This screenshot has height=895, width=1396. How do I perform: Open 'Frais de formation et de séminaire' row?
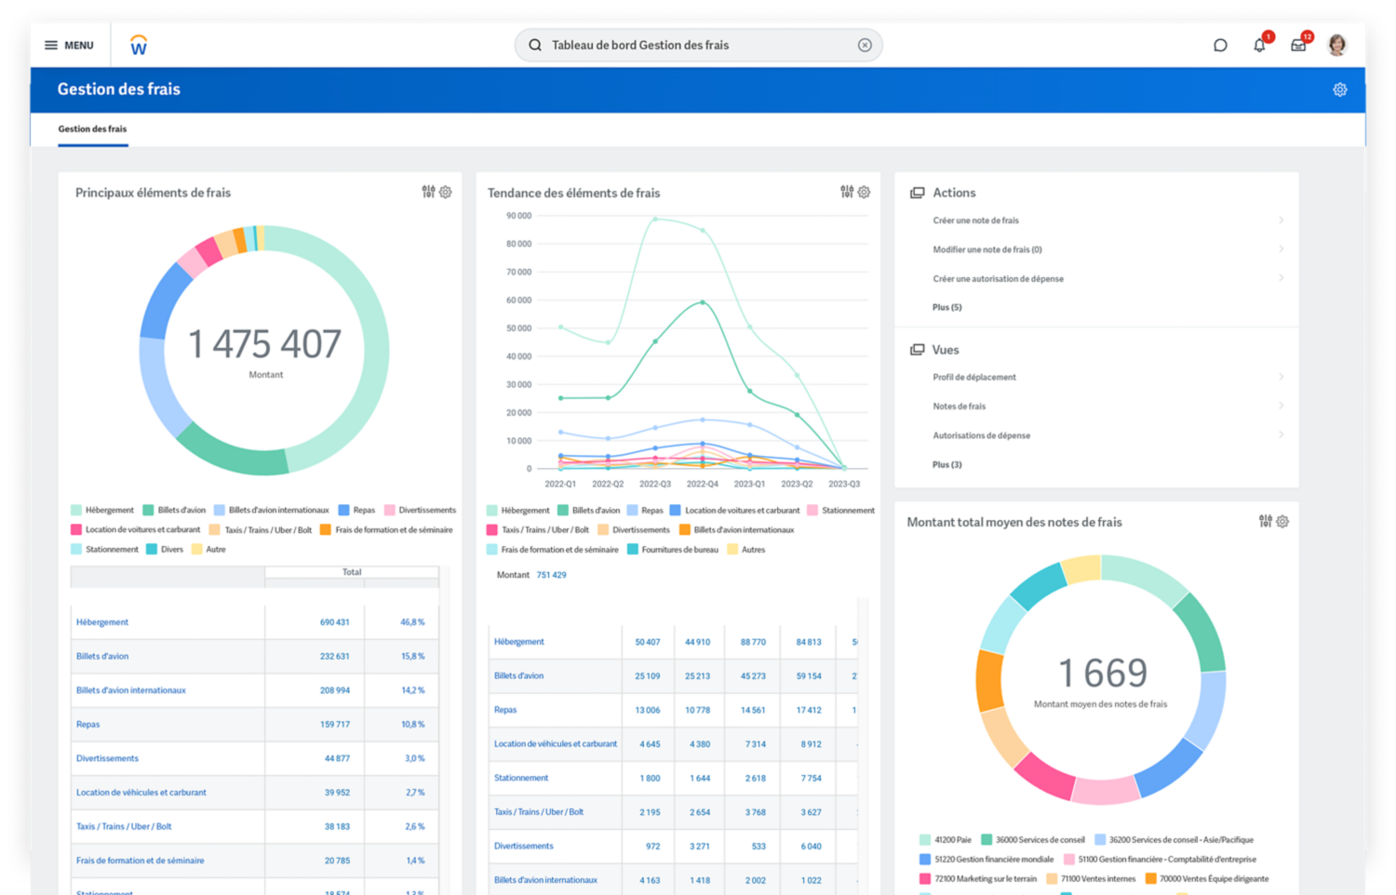pyautogui.click(x=140, y=861)
